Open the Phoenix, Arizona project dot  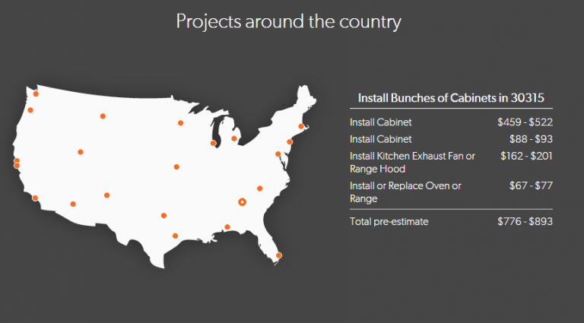(73, 204)
